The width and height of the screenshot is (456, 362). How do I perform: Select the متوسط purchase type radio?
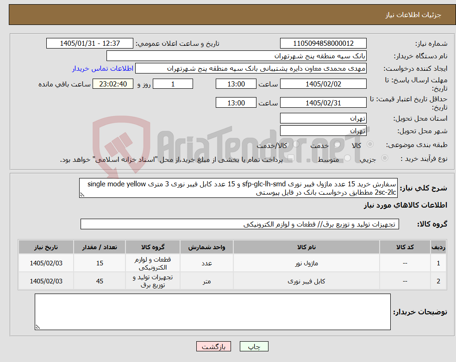point(348,158)
